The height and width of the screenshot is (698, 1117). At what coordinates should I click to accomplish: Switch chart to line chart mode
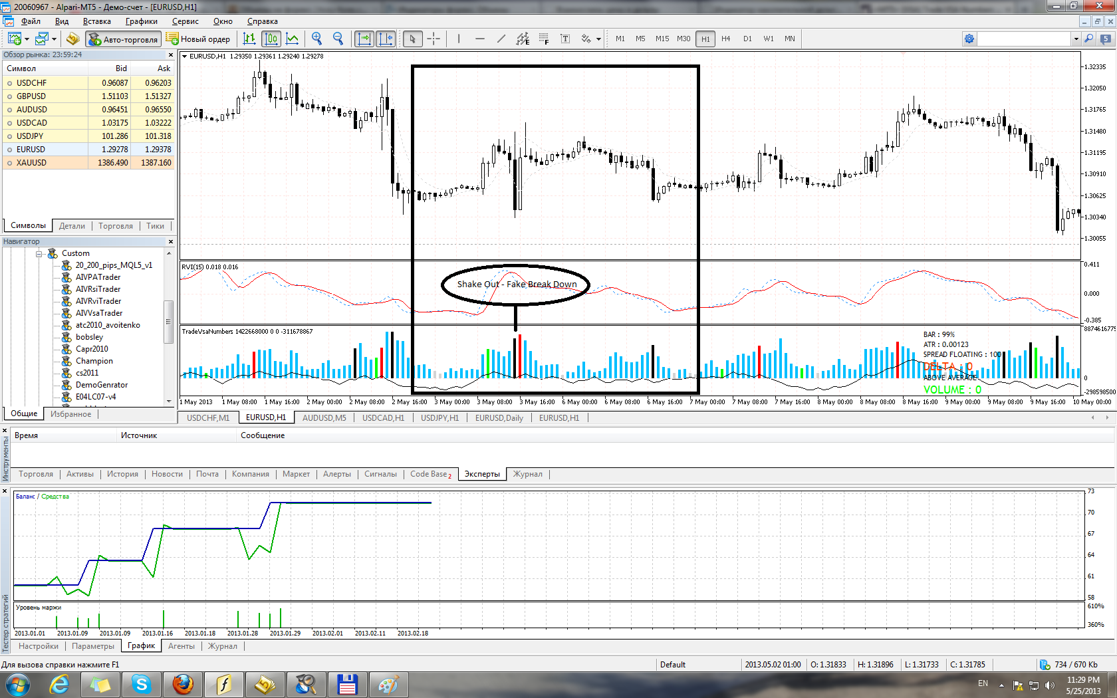click(292, 39)
